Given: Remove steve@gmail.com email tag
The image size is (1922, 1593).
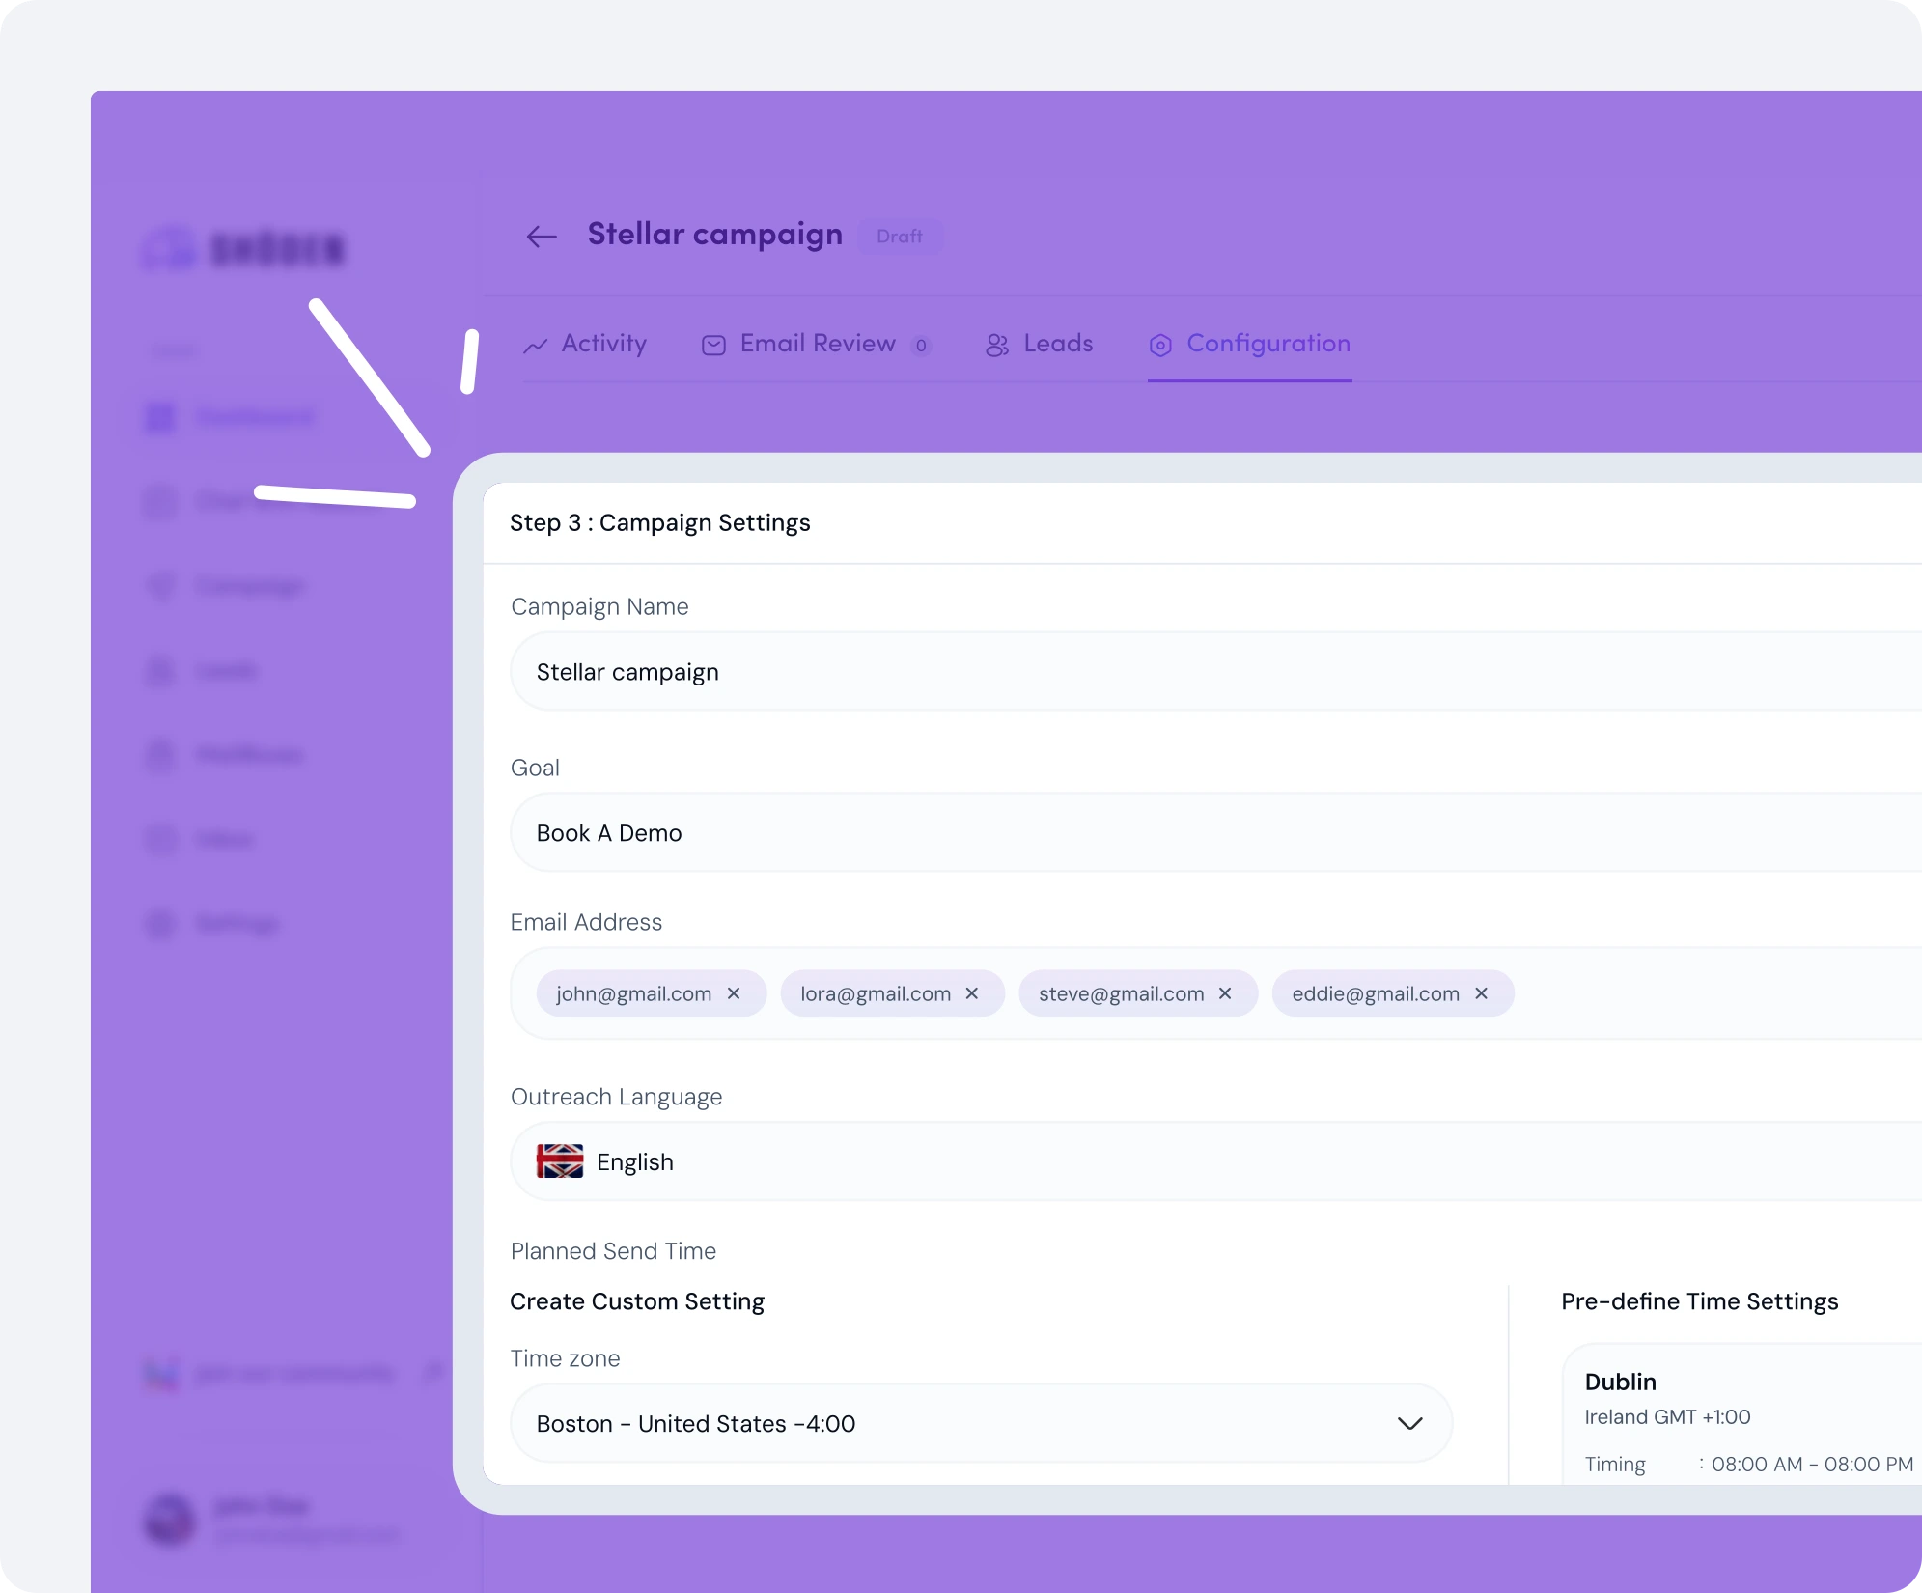Looking at the screenshot, I should [x=1229, y=992].
